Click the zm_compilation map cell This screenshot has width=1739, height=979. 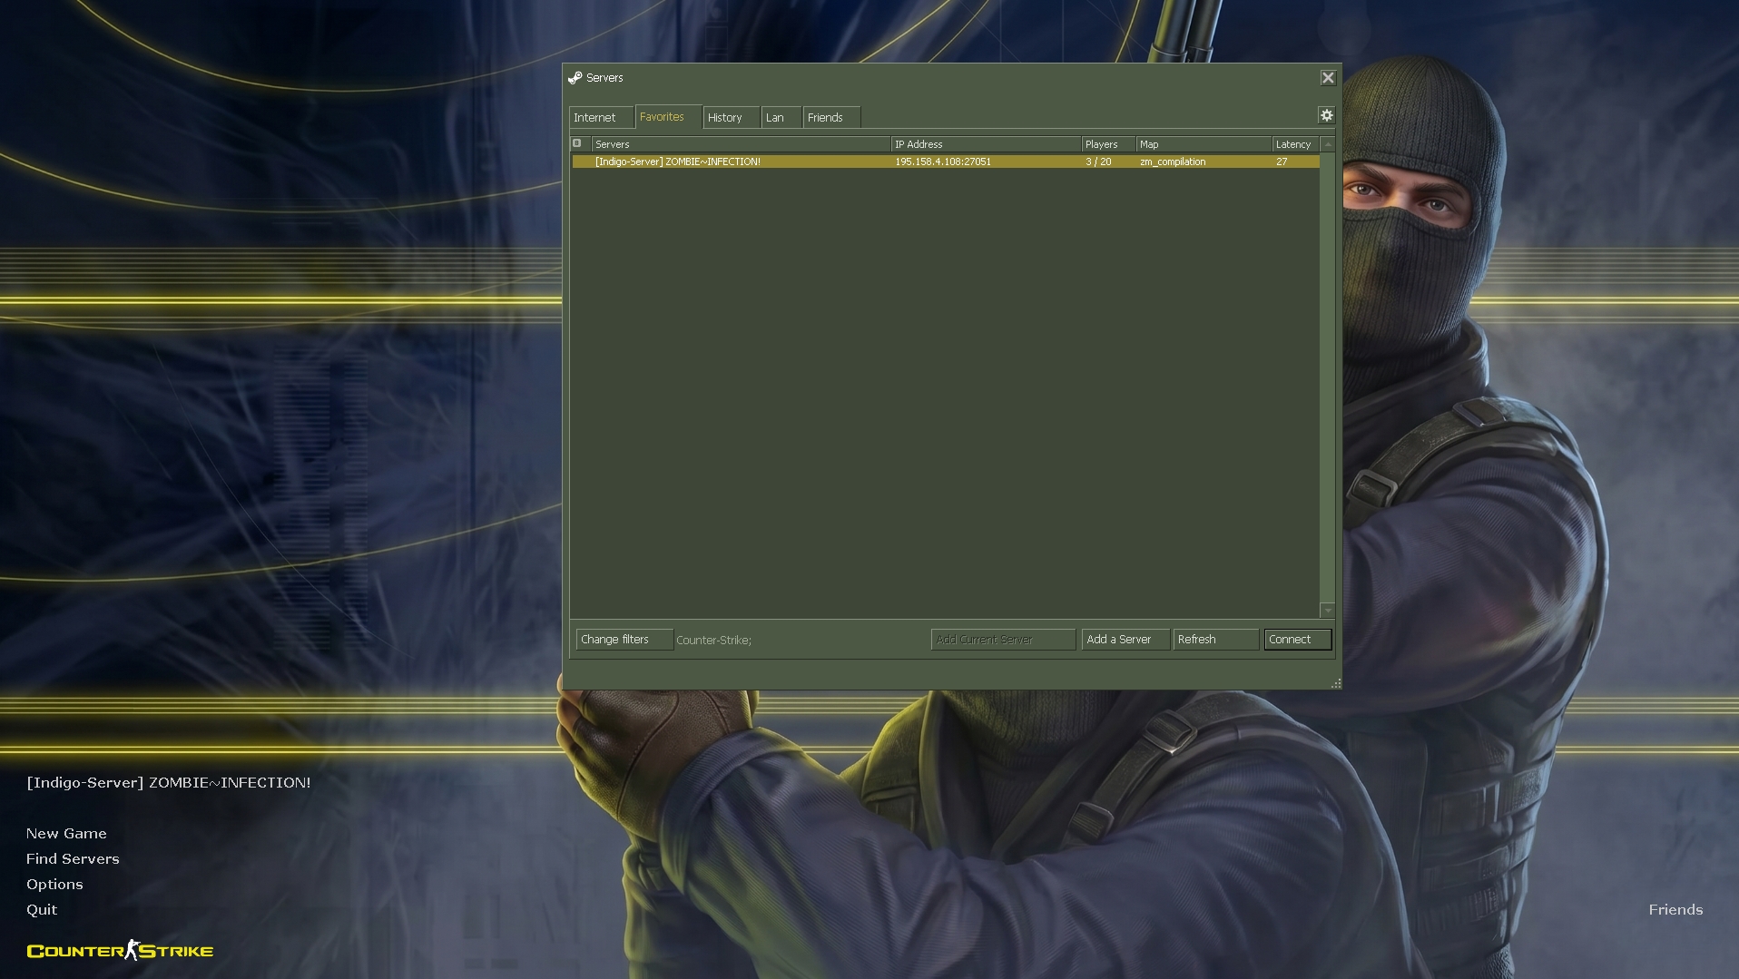click(1173, 162)
